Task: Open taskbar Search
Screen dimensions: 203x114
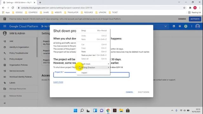Action: click(82, 111)
